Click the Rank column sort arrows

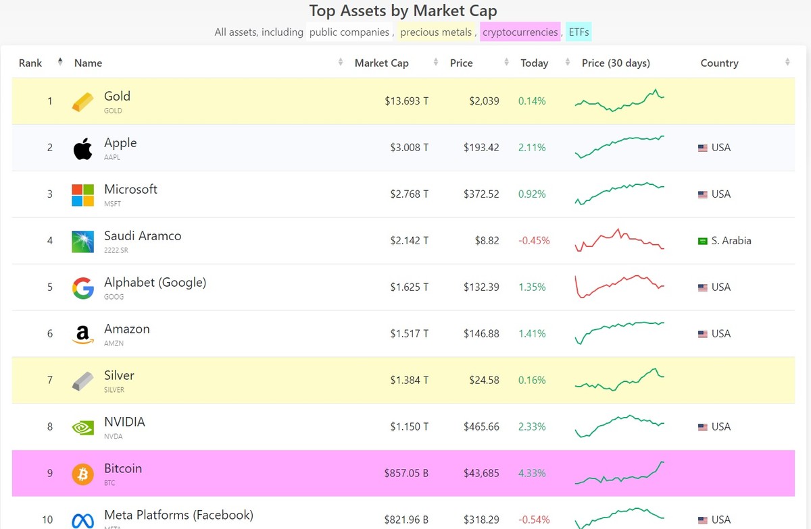[60, 63]
